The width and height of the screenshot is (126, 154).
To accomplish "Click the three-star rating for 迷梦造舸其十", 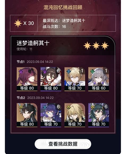I will (x=96, y=45).
